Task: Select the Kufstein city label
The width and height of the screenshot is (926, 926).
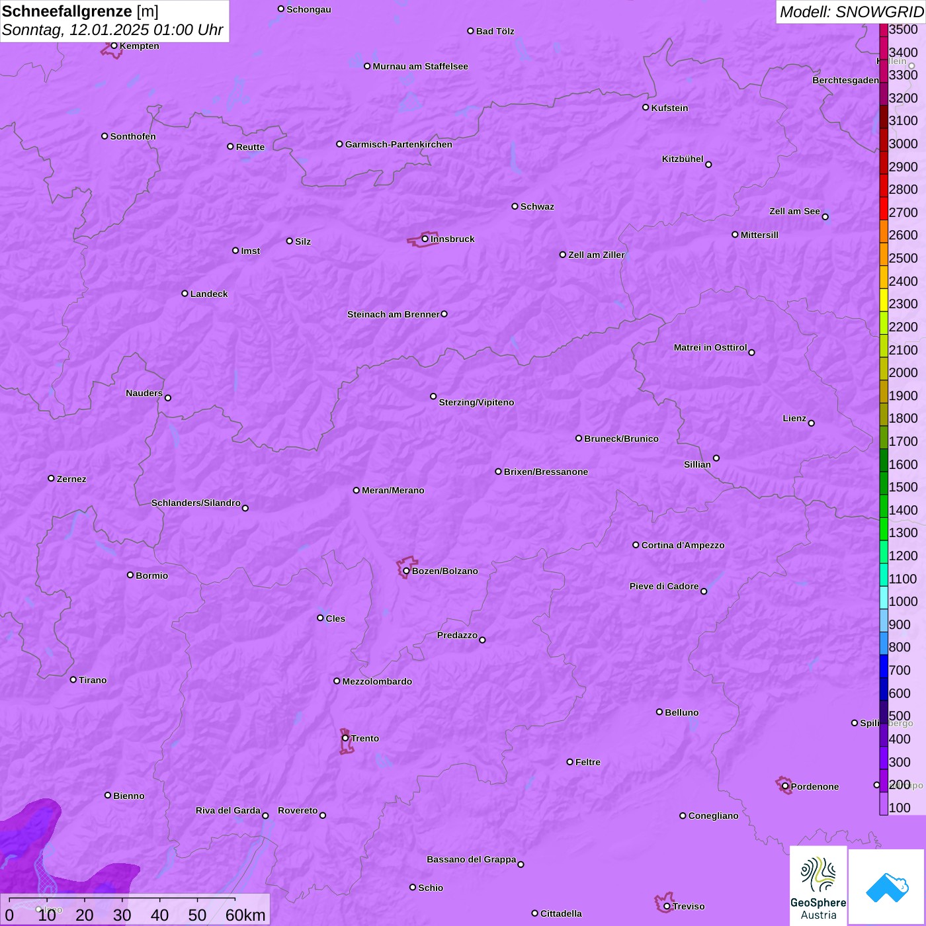Action: pos(670,108)
